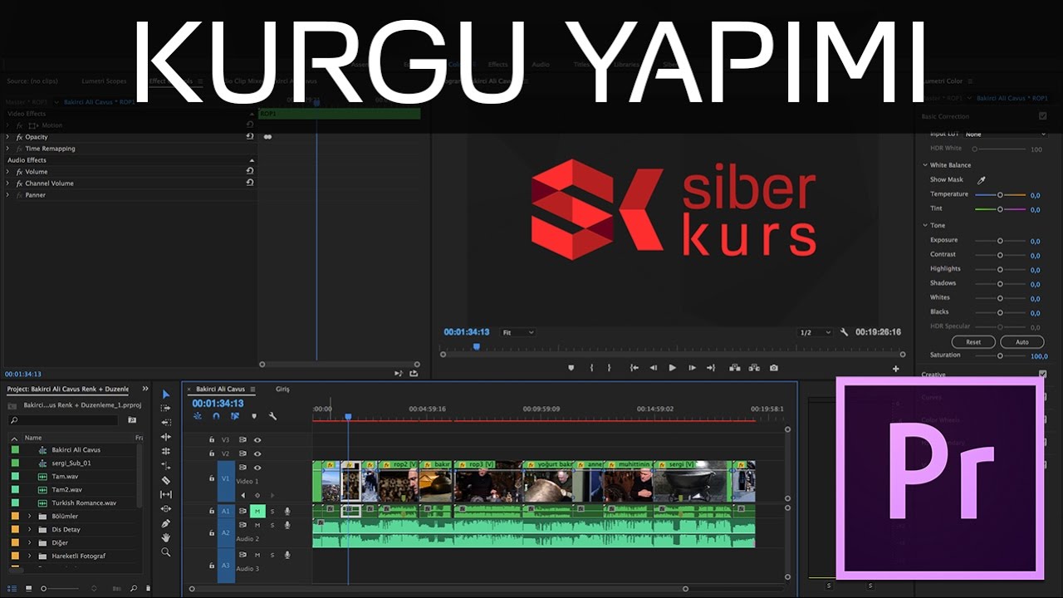Toggle track lock on V3

212,440
